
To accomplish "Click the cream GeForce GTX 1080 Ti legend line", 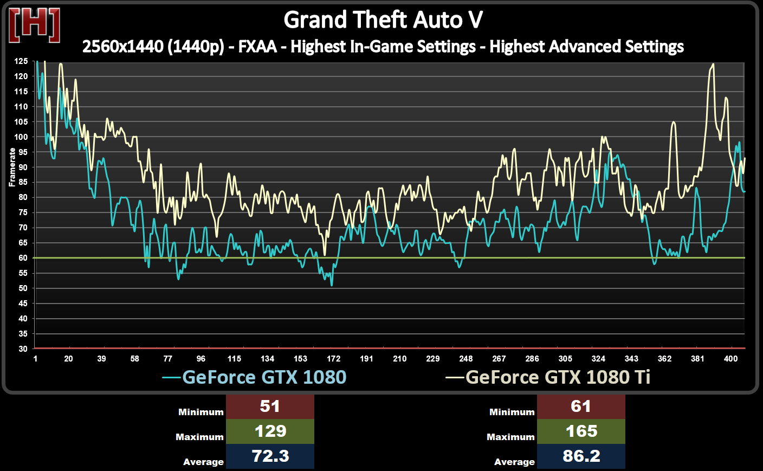I will [455, 377].
